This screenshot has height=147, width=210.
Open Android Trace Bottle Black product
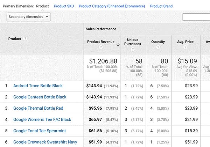(38, 86)
